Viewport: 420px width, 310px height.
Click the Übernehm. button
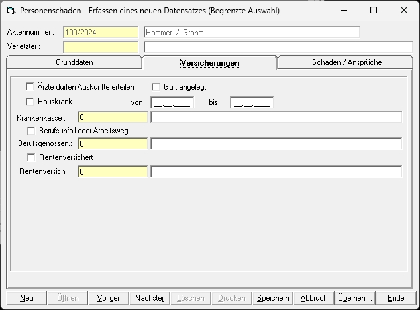pos(354,298)
